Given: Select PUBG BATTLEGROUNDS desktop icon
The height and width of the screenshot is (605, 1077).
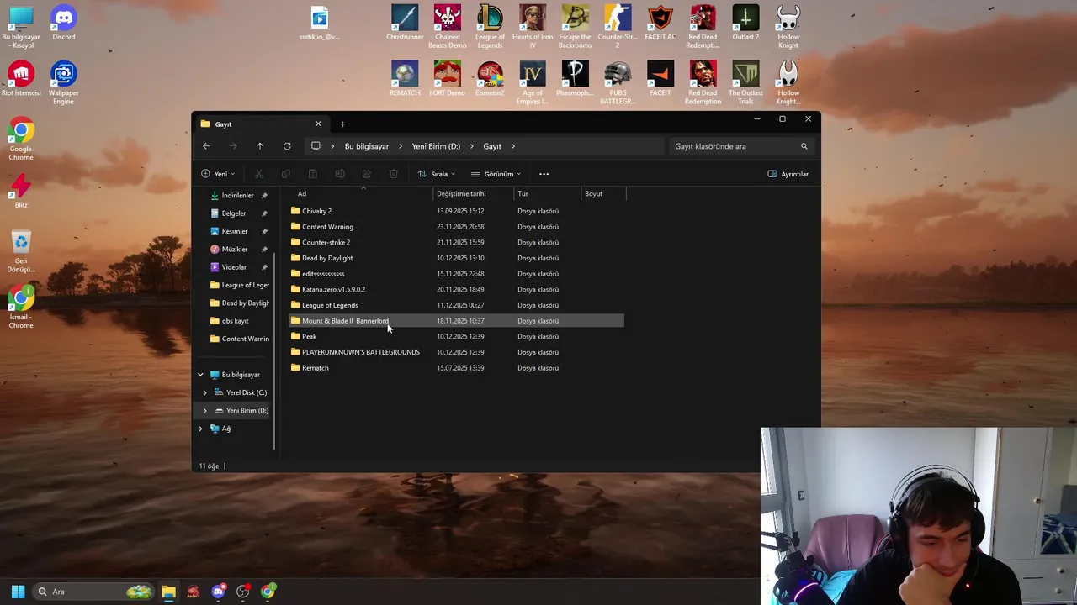Looking at the screenshot, I should coord(618,82).
